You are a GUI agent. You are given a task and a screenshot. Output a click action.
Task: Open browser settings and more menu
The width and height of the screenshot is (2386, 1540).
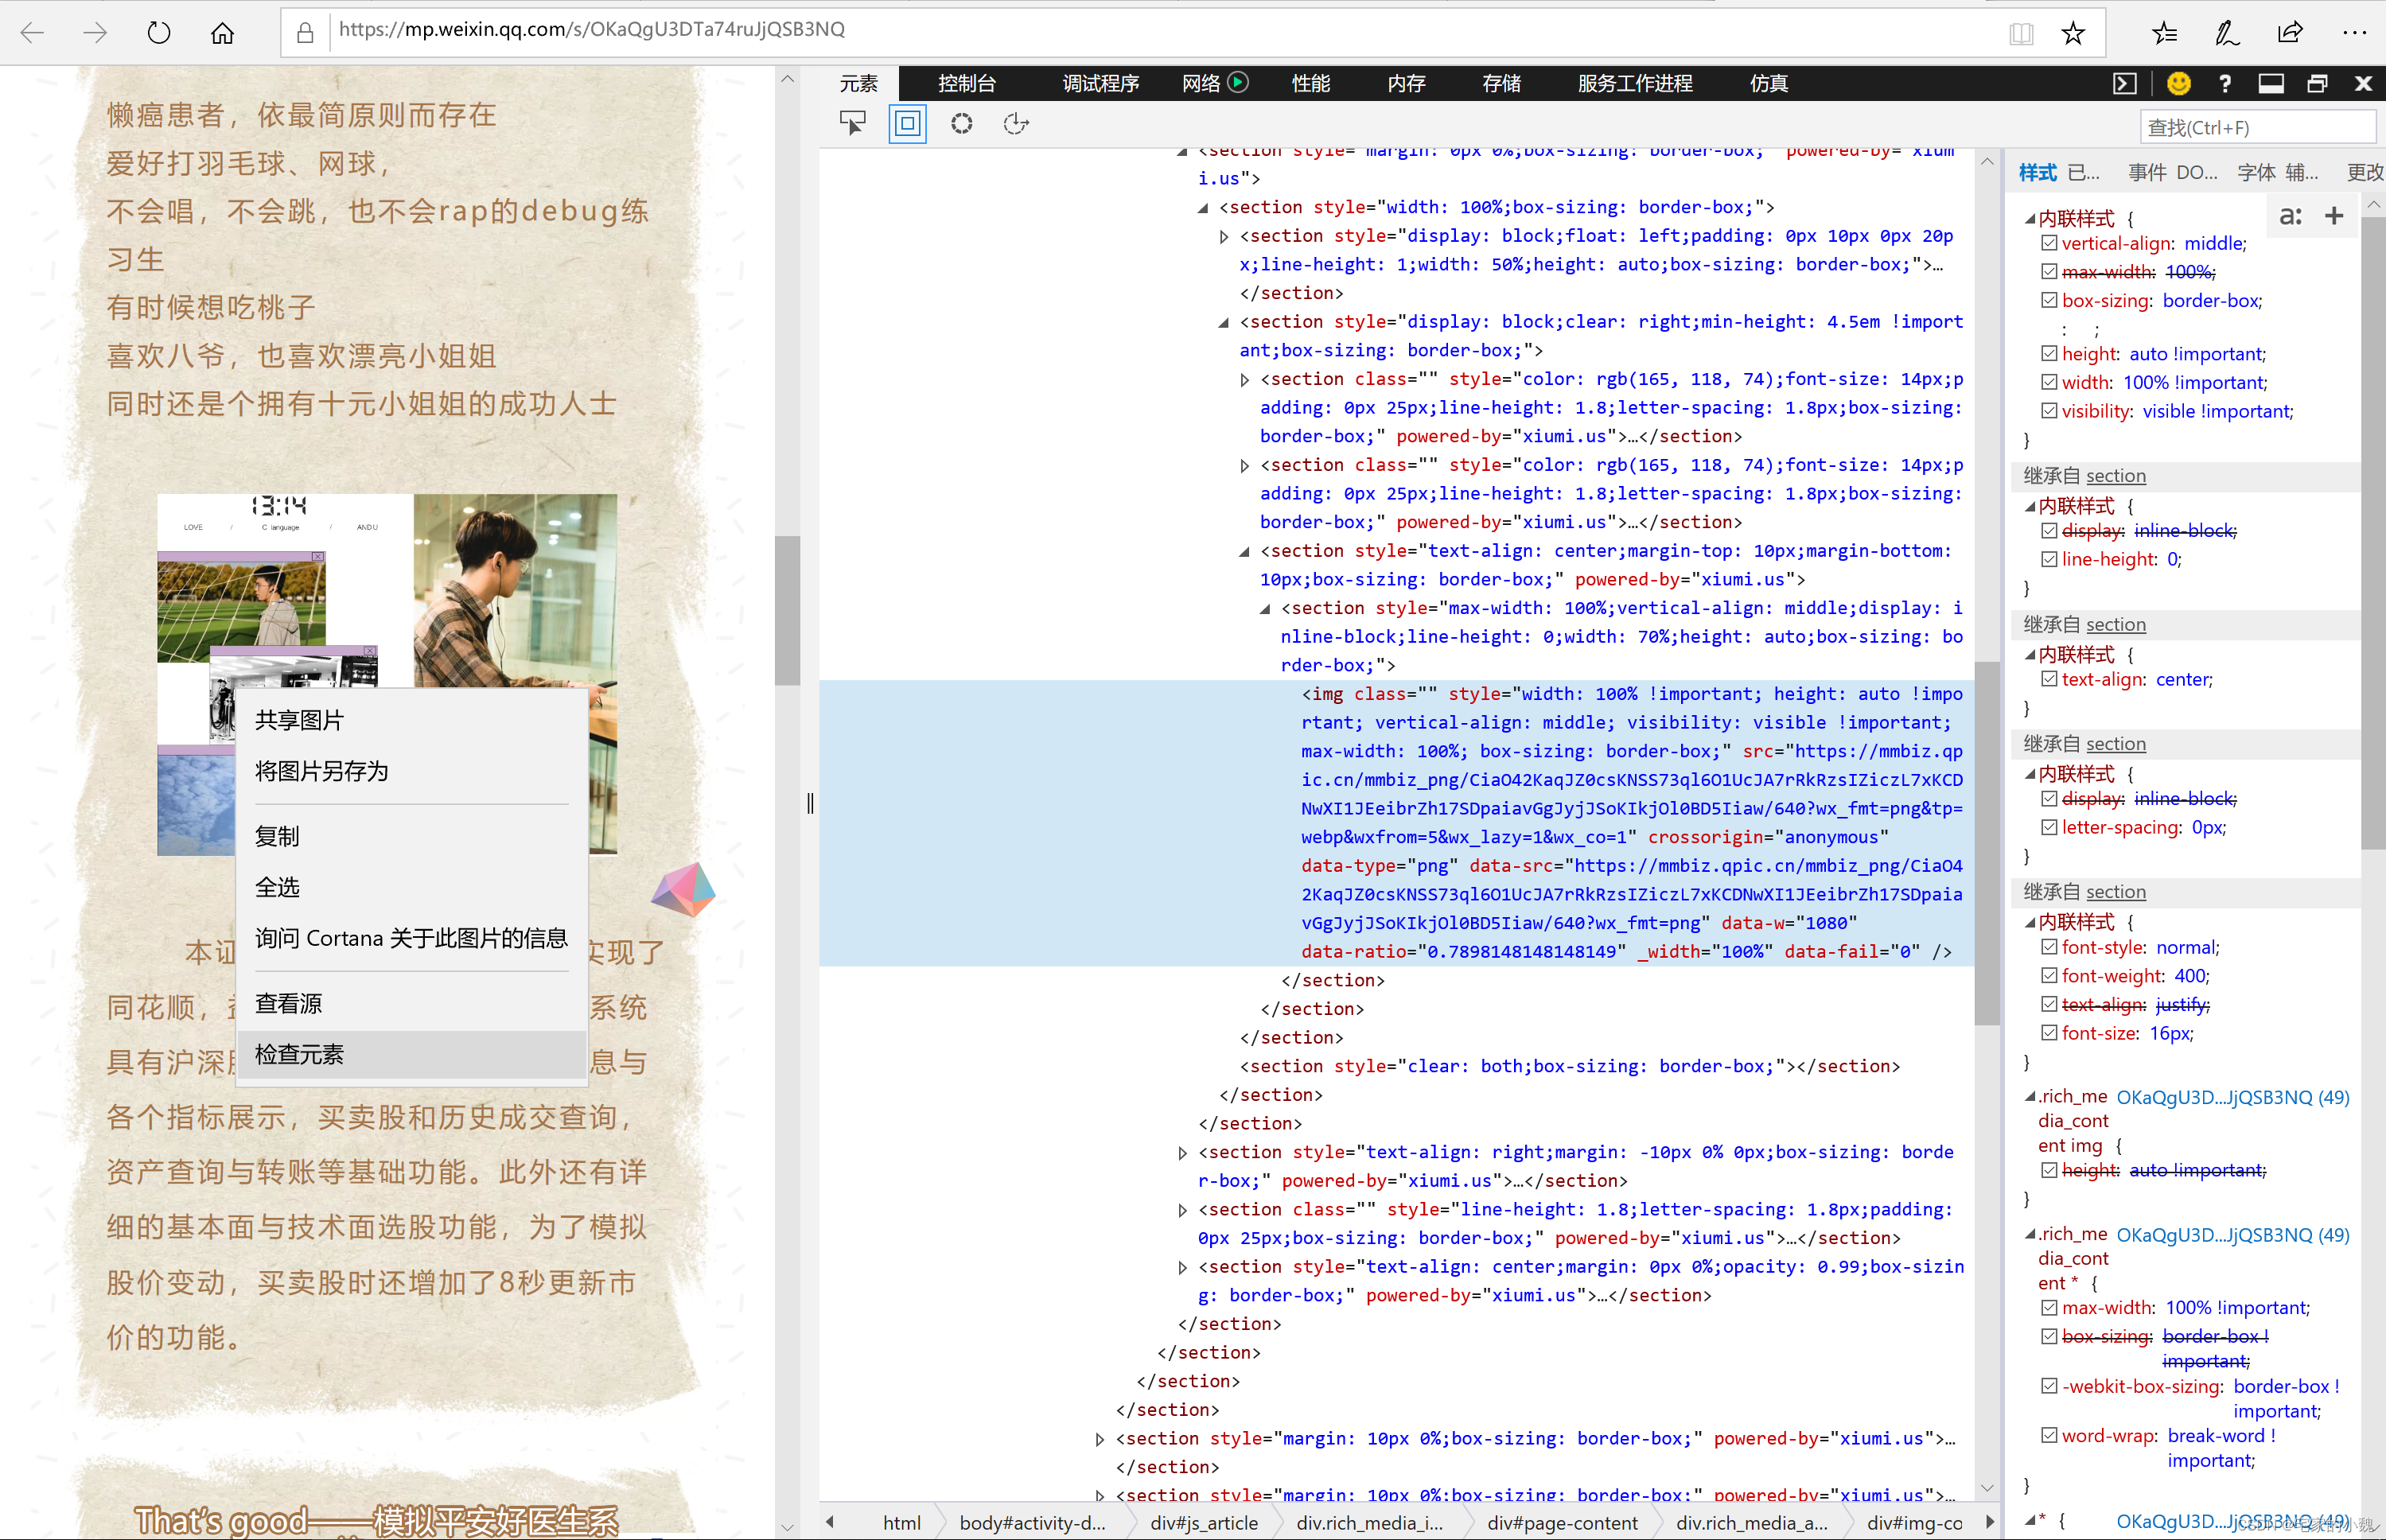click(x=2354, y=33)
